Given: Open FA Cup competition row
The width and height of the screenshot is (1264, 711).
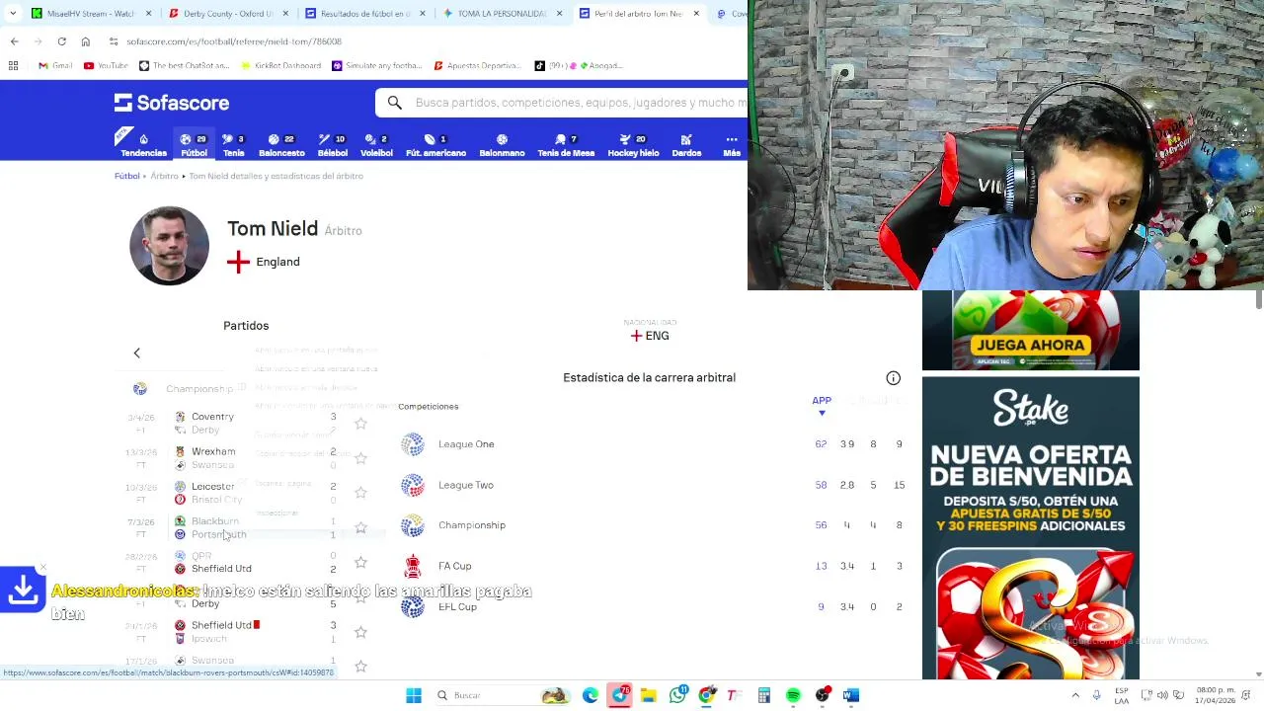Looking at the screenshot, I should click(652, 566).
